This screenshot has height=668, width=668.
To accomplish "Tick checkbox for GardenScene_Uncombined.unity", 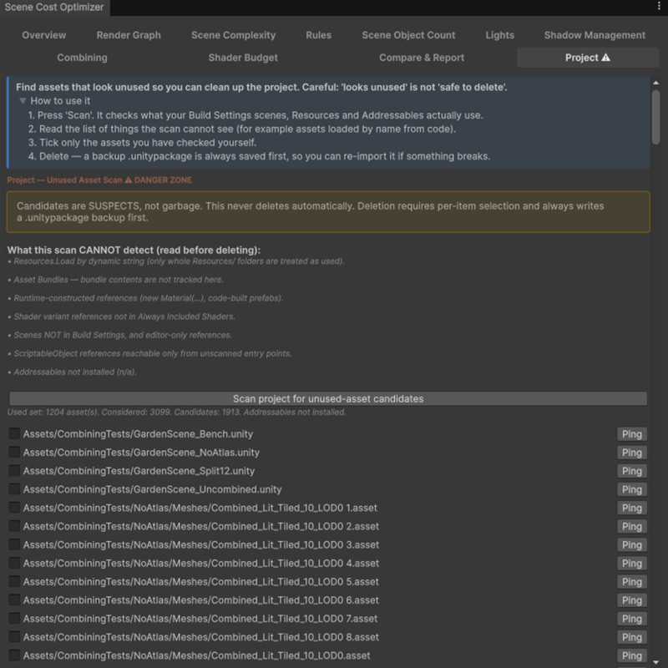I will 14,489.
